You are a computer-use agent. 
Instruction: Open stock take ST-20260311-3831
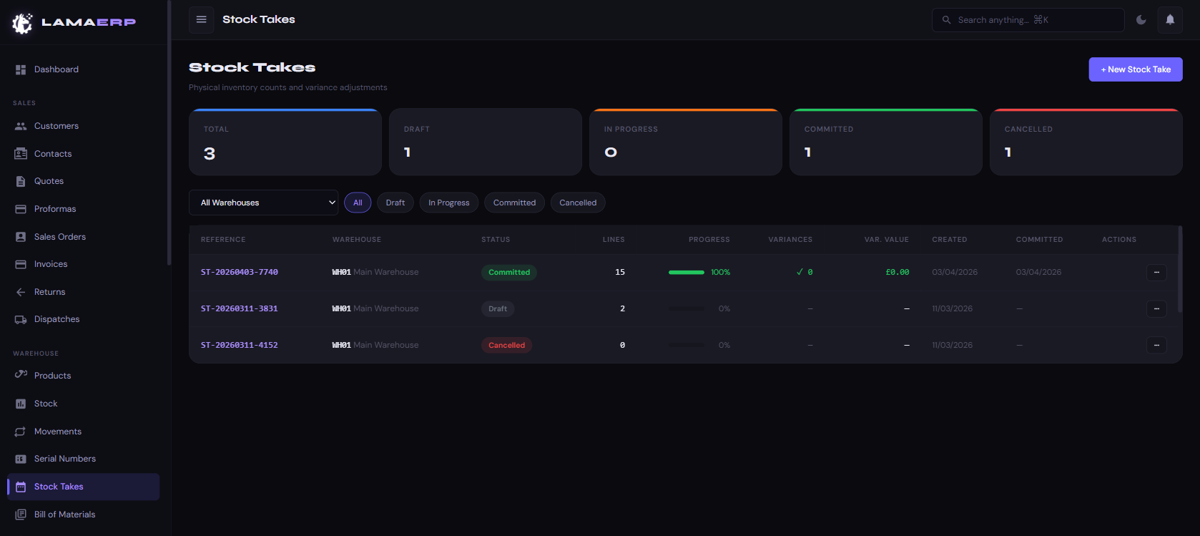coord(239,309)
